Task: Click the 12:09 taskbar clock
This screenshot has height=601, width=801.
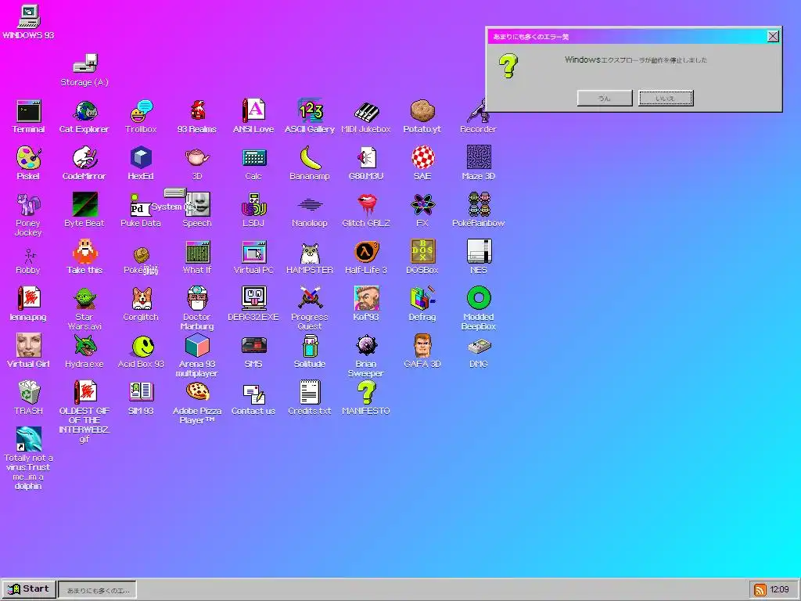Action: 780,590
